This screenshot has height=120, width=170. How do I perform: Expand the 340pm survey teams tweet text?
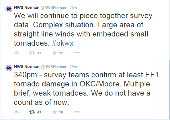86,88
